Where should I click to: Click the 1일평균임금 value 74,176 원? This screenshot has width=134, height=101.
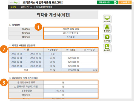click(71, 91)
